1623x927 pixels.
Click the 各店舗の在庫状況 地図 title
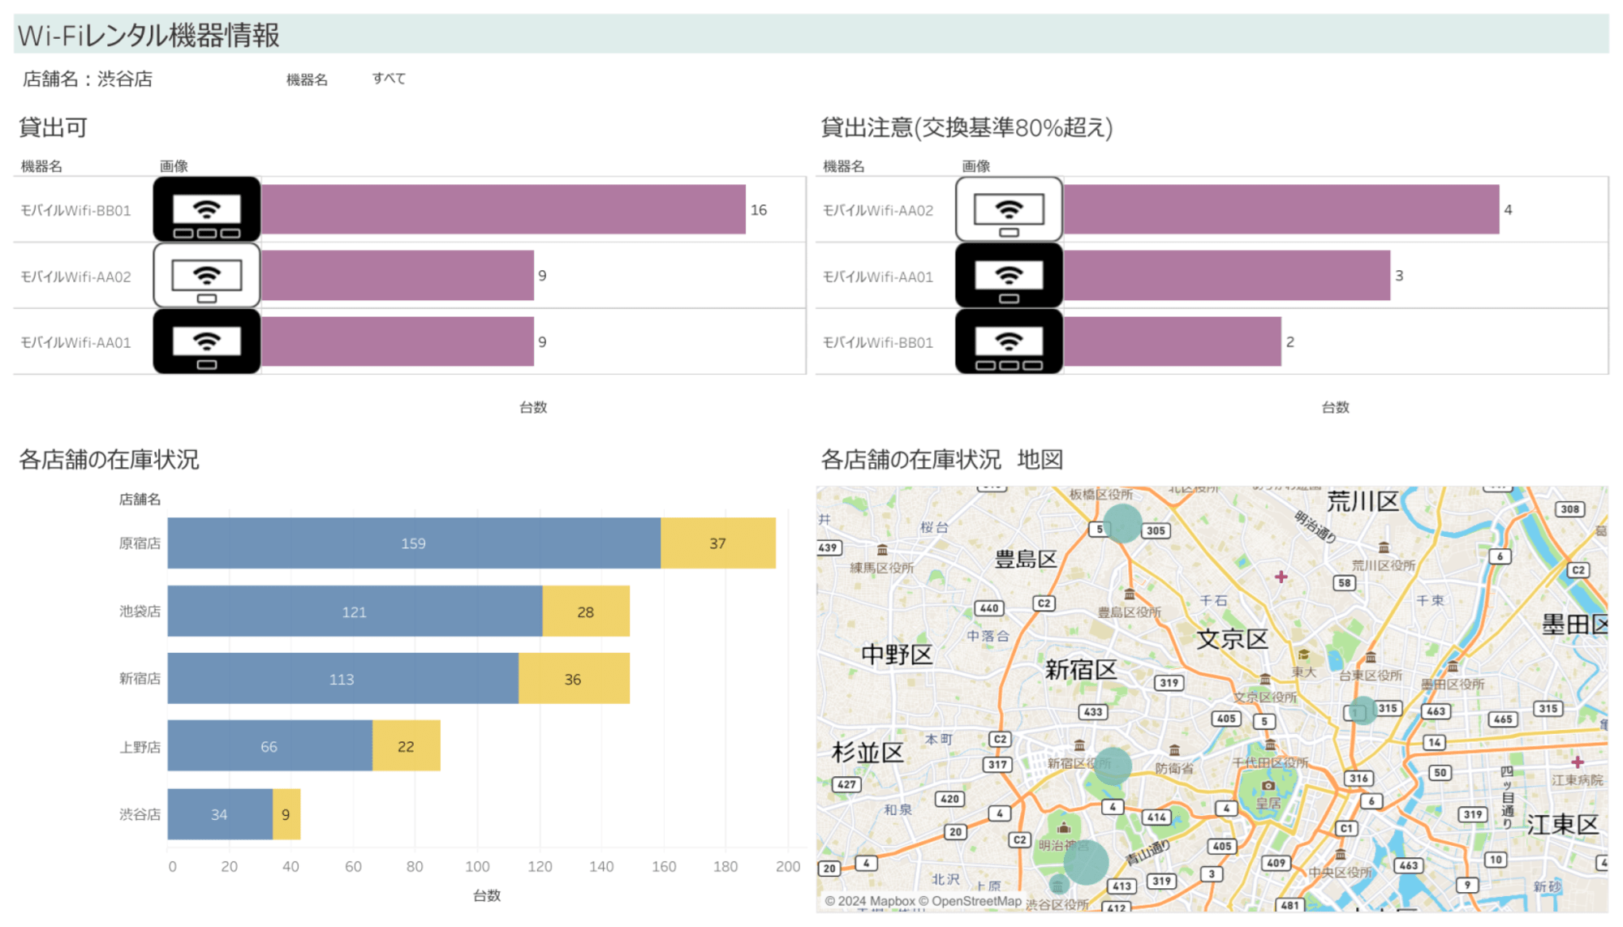tap(942, 460)
